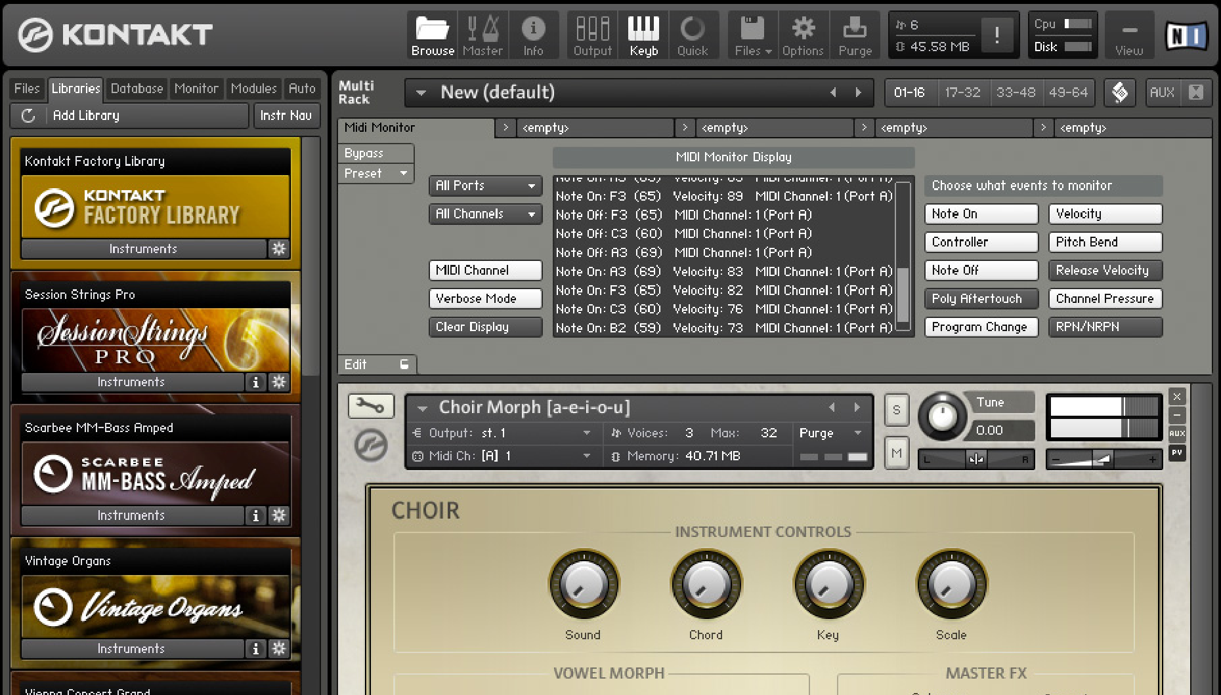Screen dimensions: 1221x695
Task: Open the Options gear panel
Action: [802, 34]
